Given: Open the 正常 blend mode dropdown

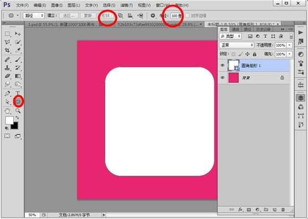Looking at the screenshot, I should (236, 45).
